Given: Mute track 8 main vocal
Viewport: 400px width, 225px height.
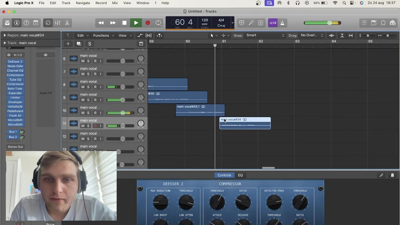Looking at the screenshot, I should [83, 87].
